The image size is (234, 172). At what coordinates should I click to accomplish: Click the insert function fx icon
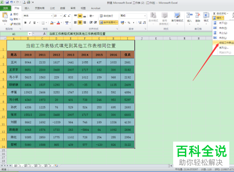coord(44,34)
